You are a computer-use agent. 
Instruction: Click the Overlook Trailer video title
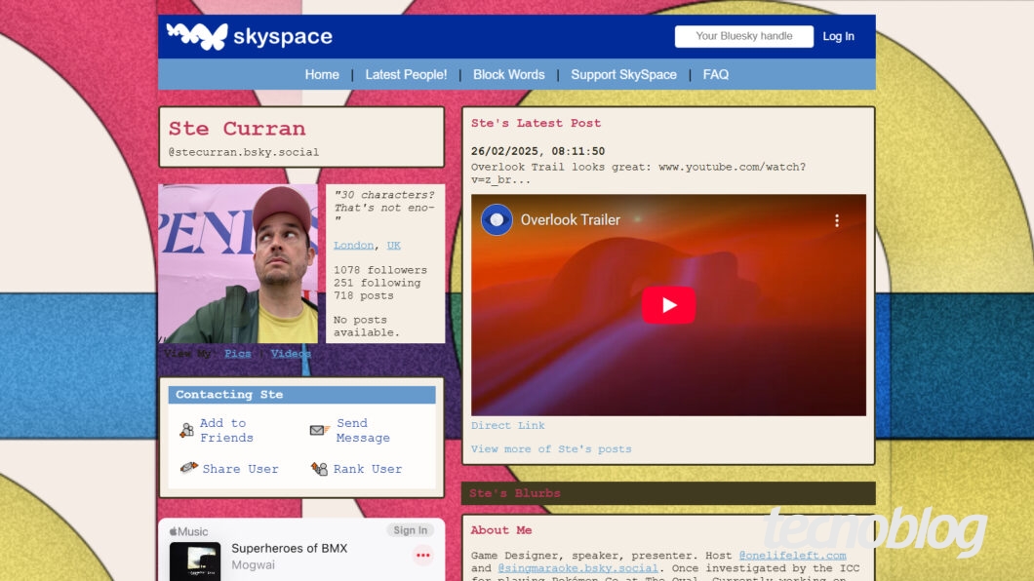point(571,220)
